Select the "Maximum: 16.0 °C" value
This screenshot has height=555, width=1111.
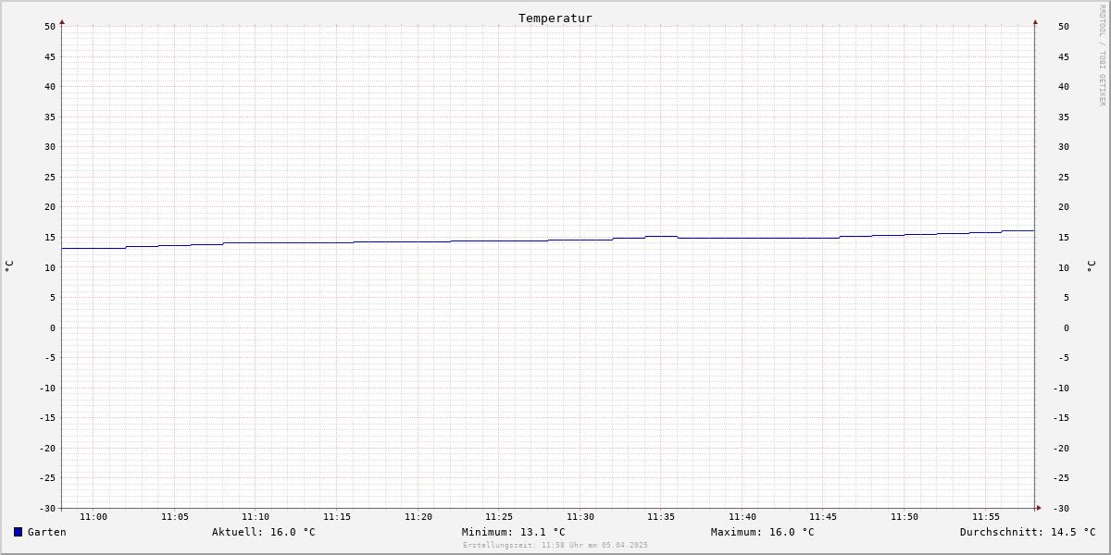tap(763, 532)
